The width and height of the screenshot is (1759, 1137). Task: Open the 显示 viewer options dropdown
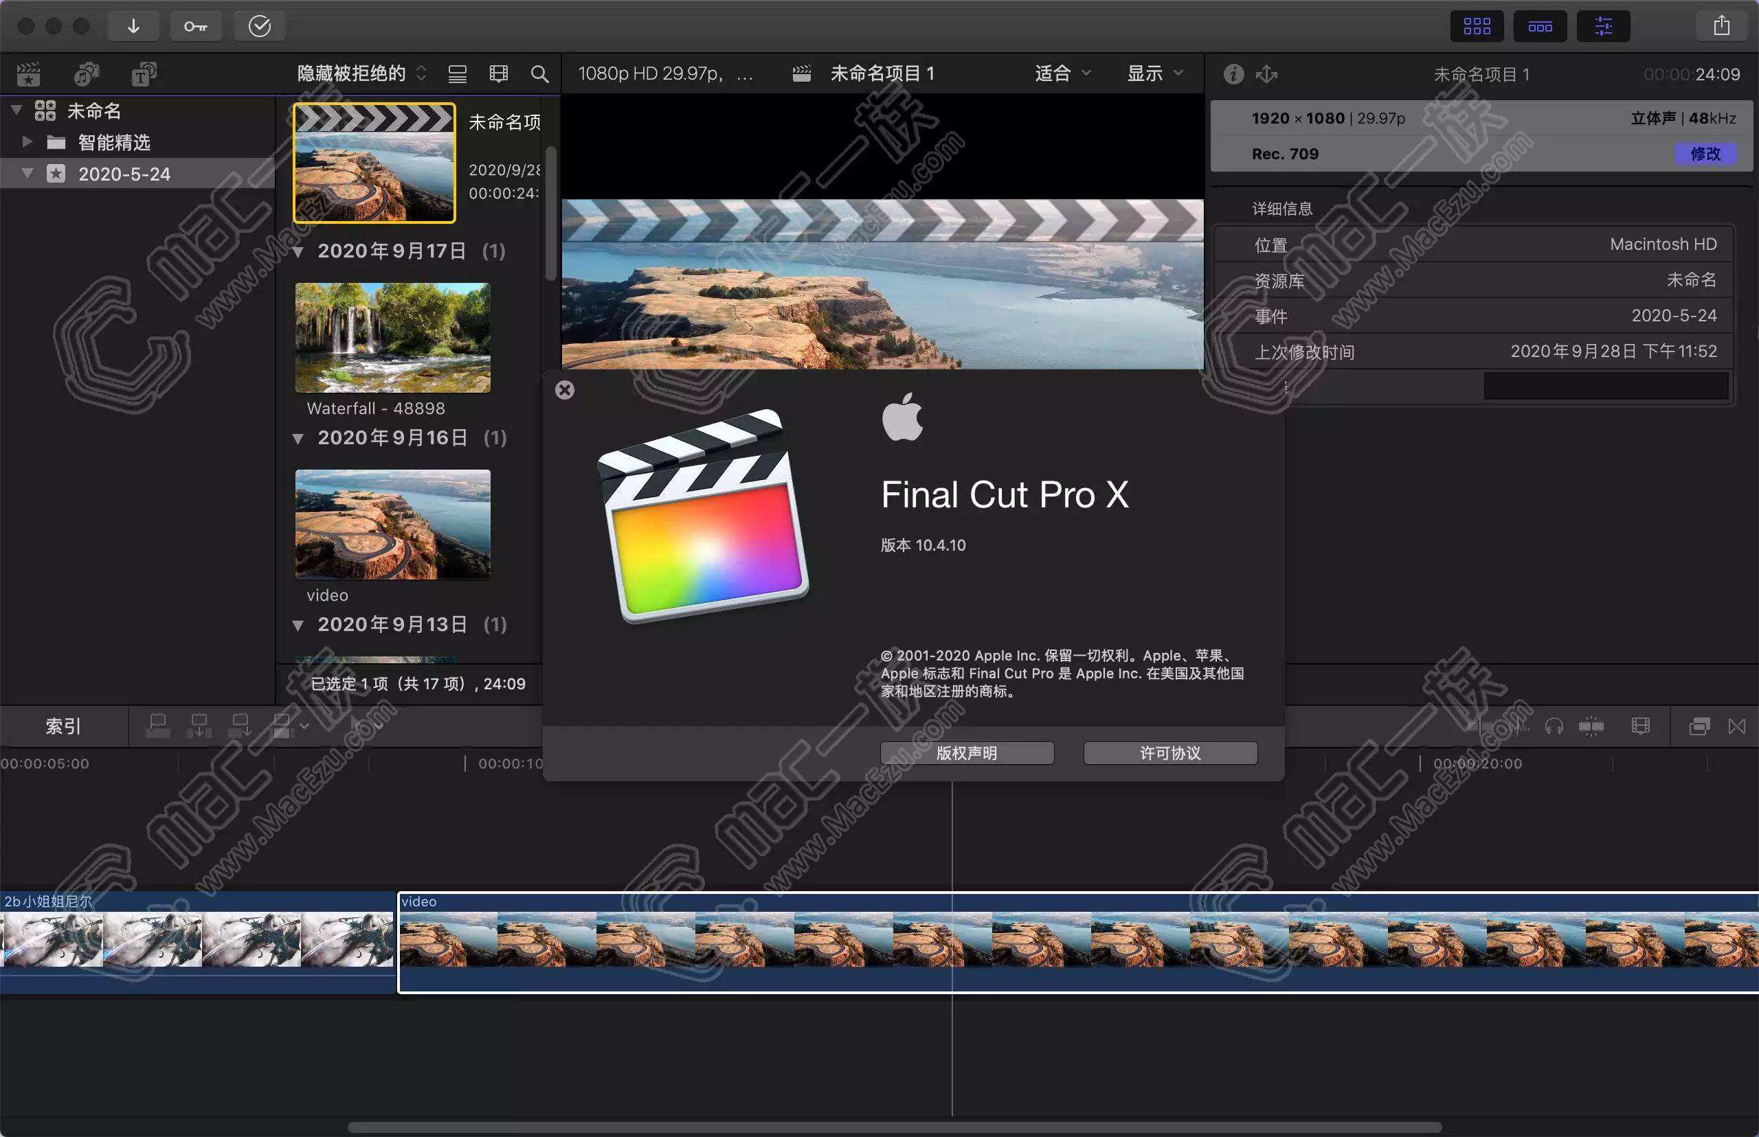click(1155, 73)
